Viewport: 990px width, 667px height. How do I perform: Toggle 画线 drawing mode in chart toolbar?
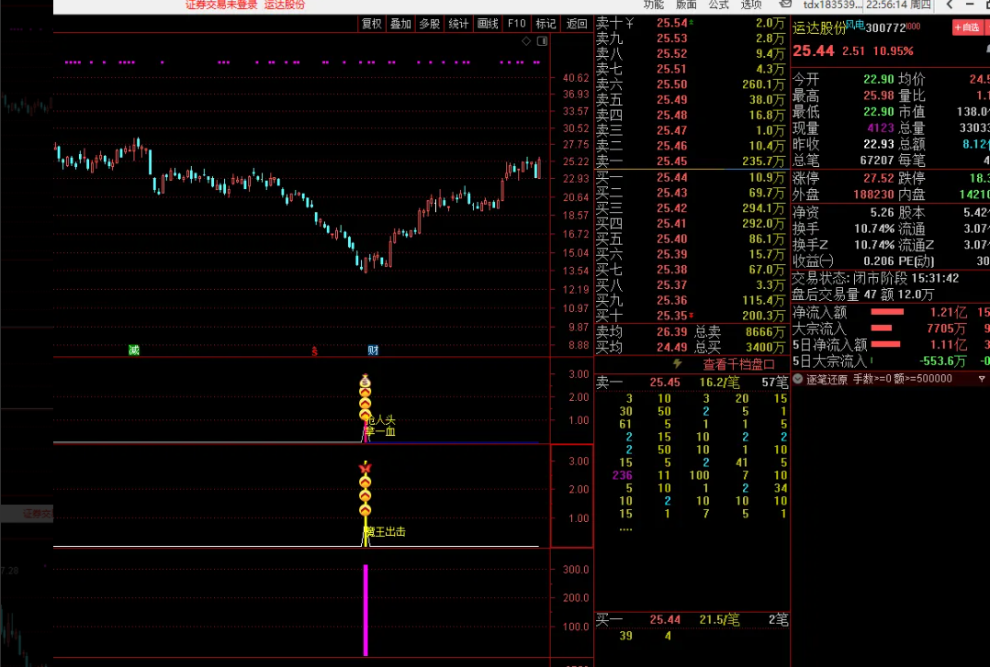[488, 24]
